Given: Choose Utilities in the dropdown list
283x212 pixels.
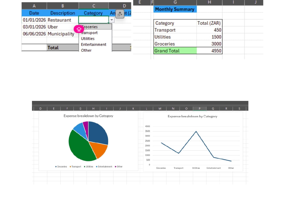Looking at the screenshot, I should click(95, 38).
